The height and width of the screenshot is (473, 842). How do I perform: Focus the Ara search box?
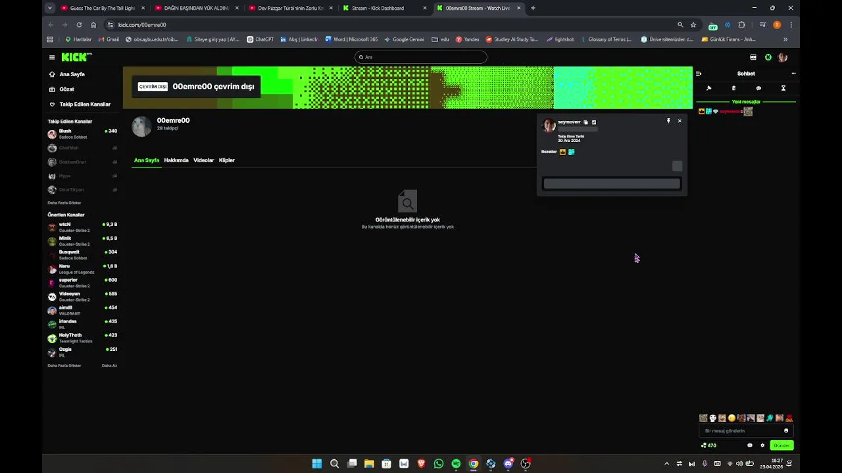421,57
